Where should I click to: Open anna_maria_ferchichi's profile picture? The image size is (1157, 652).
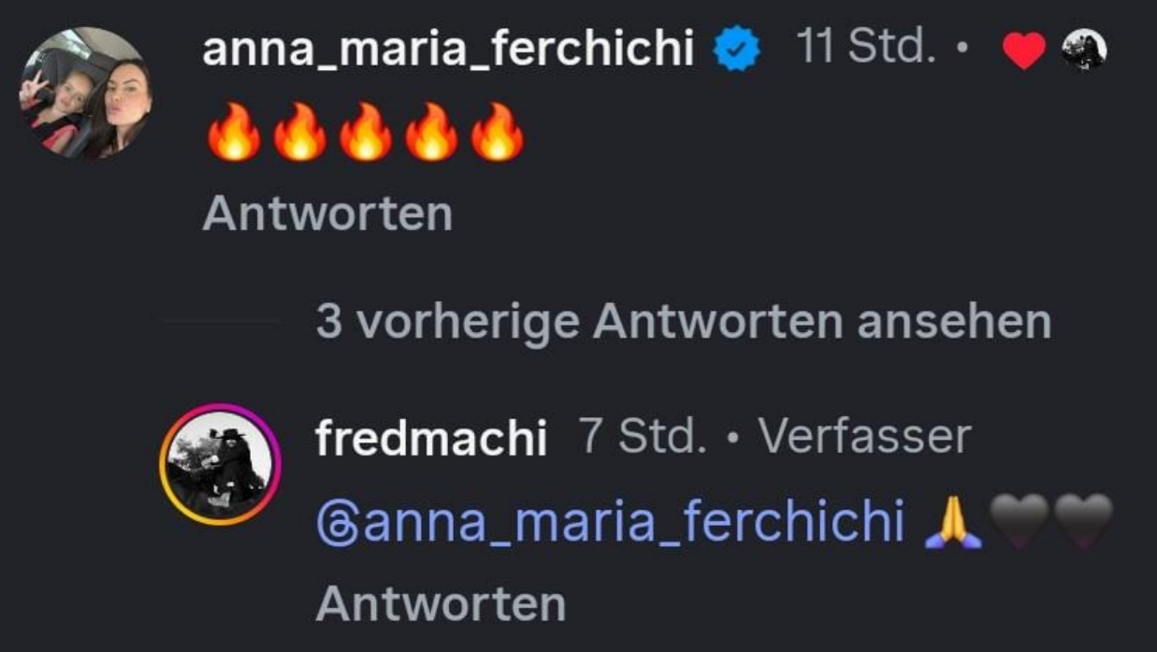click(x=85, y=93)
